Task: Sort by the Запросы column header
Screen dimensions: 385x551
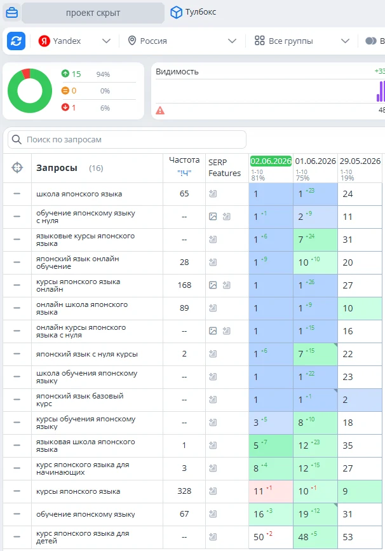Action: pos(57,168)
